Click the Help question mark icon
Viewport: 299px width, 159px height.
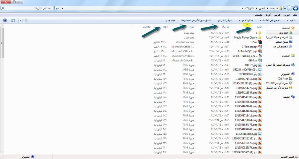[x=5, y=20]
